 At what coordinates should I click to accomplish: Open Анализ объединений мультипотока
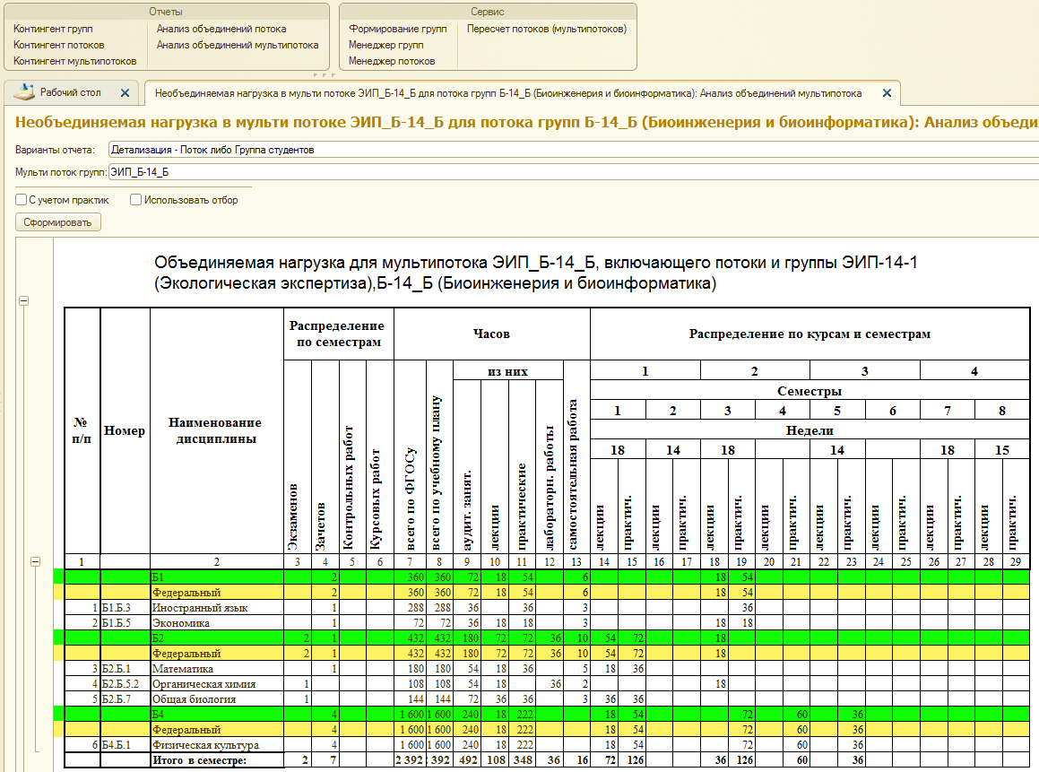click(238, 45)
